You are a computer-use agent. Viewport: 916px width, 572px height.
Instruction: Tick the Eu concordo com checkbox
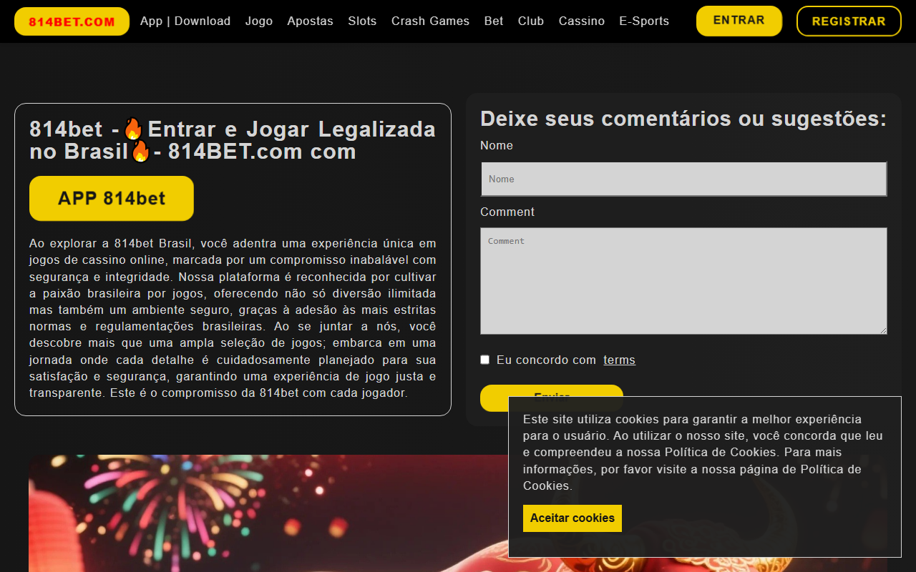[485, 360]
